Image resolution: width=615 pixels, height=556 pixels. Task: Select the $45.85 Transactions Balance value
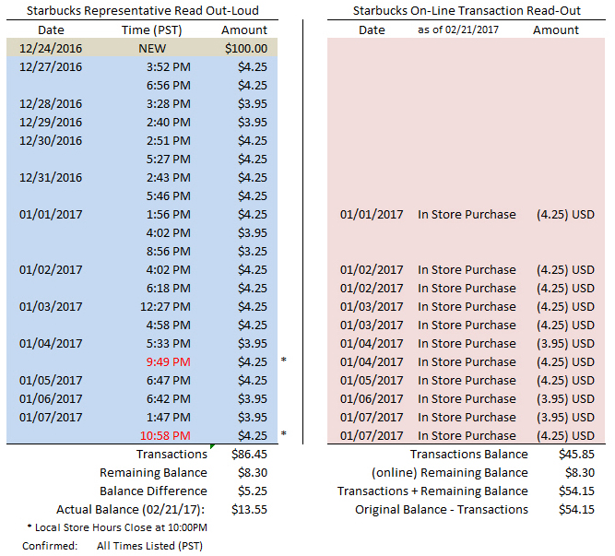[x=576, y=454]
